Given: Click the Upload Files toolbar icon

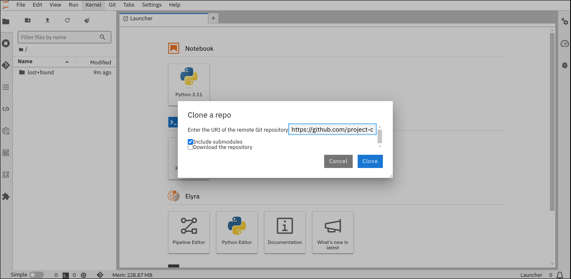Looking at the screenshot, I should pyautogui.click(x=48, y=20).
